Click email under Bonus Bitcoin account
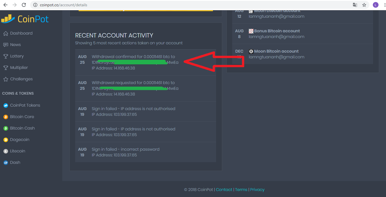 tap(276, 37)
